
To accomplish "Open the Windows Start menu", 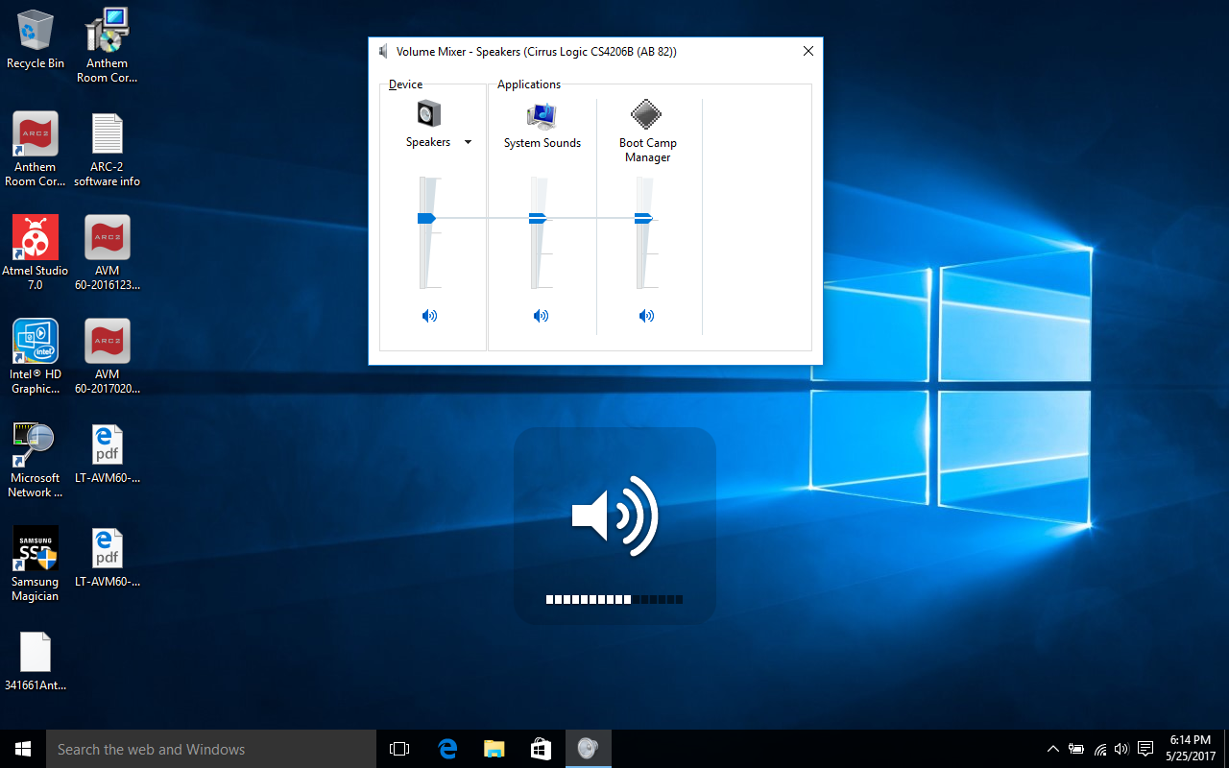I will tap(23, 749).
